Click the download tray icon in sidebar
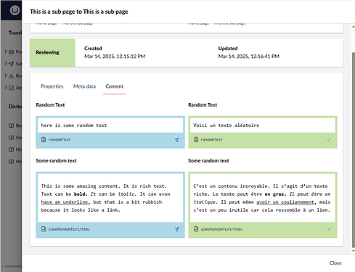Screen dimensions: 355x272 pyautogui.click(x=11, y=76)
